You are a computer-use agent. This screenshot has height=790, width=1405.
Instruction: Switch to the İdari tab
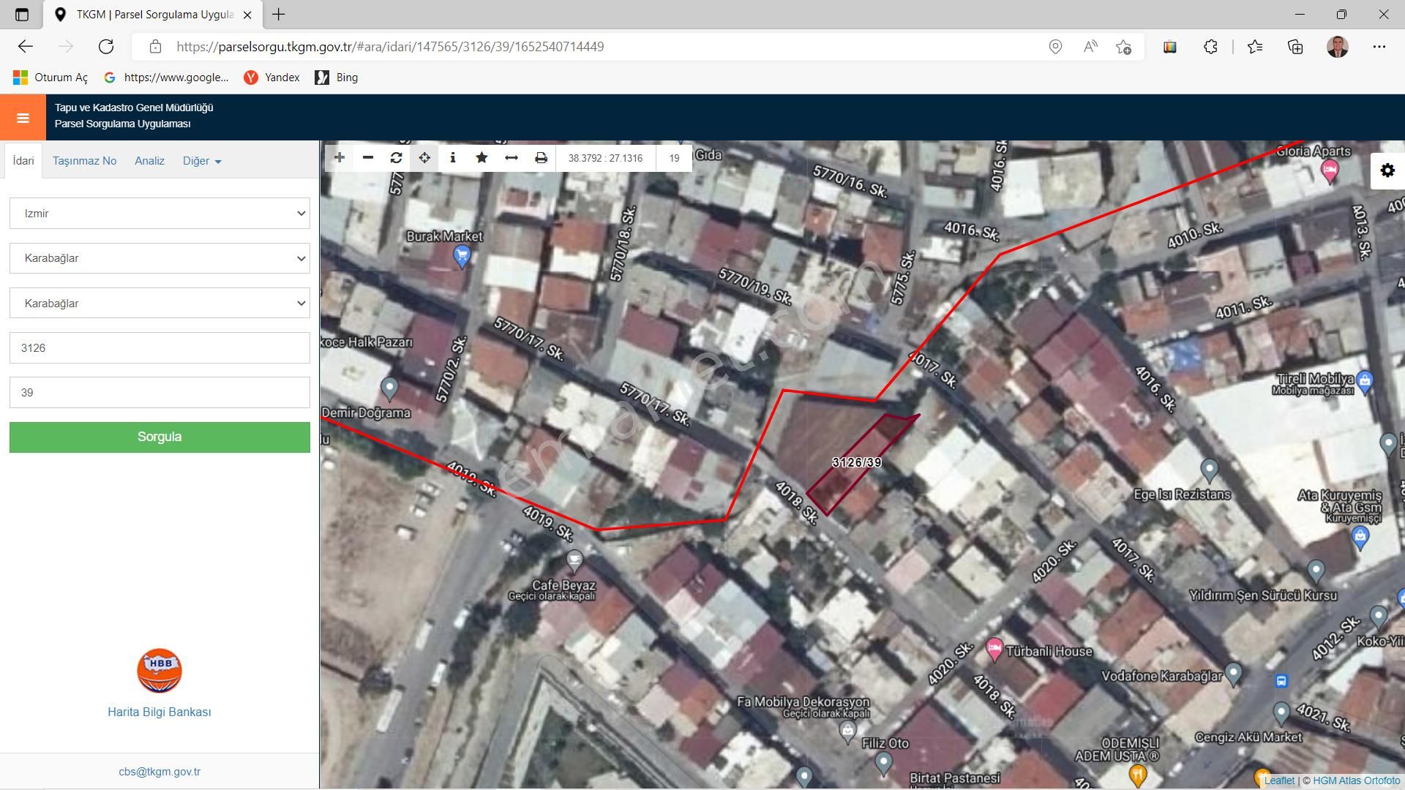[23, 161]
